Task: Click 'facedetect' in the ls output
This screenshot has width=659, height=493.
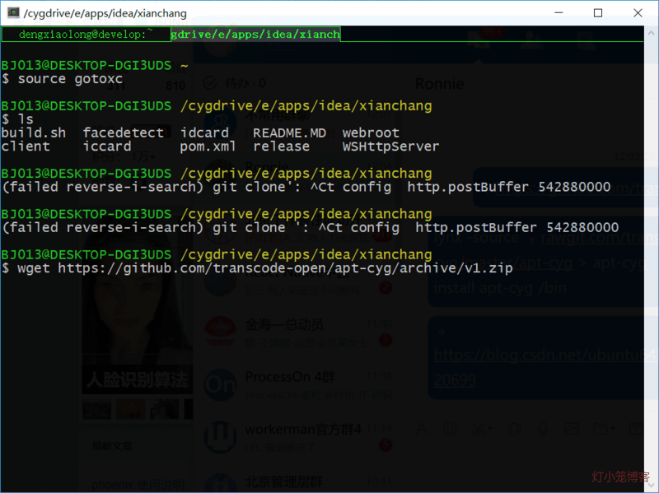Action: (123, 133)
